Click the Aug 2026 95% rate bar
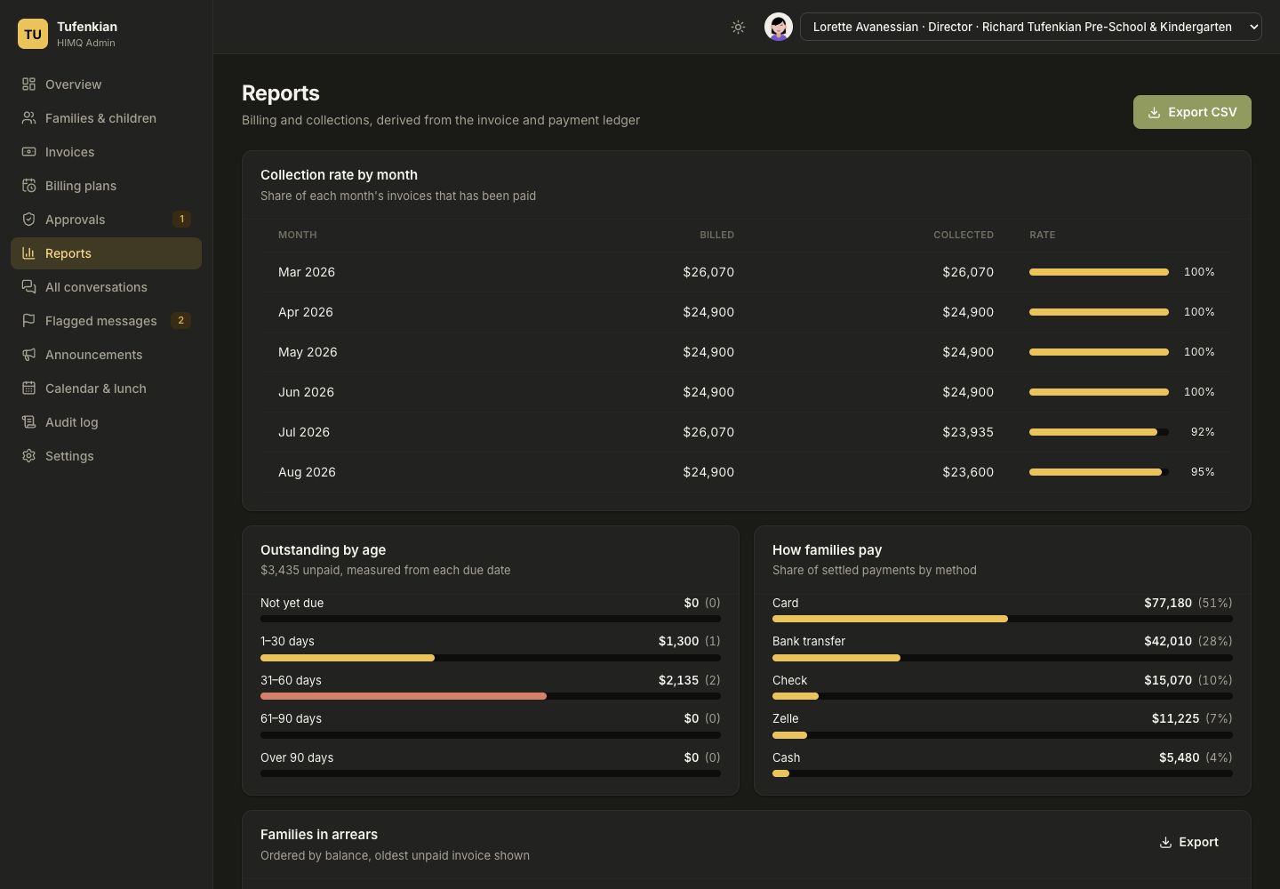Screen dimensions: 1280x889 pos(1099,472)
